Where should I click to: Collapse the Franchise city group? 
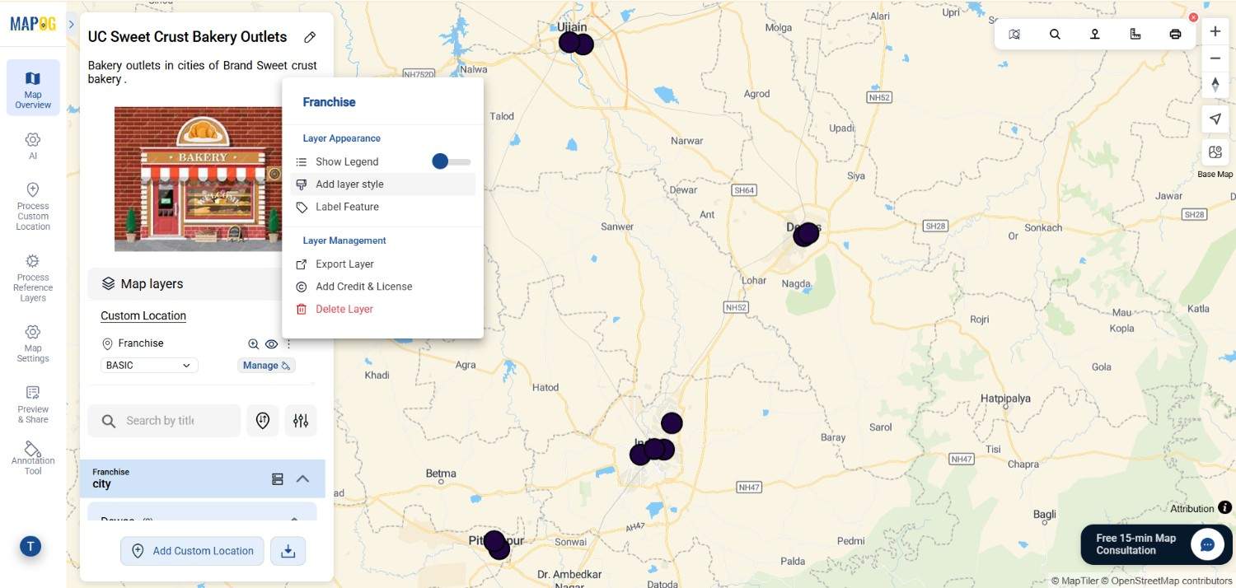coord(302,478)
